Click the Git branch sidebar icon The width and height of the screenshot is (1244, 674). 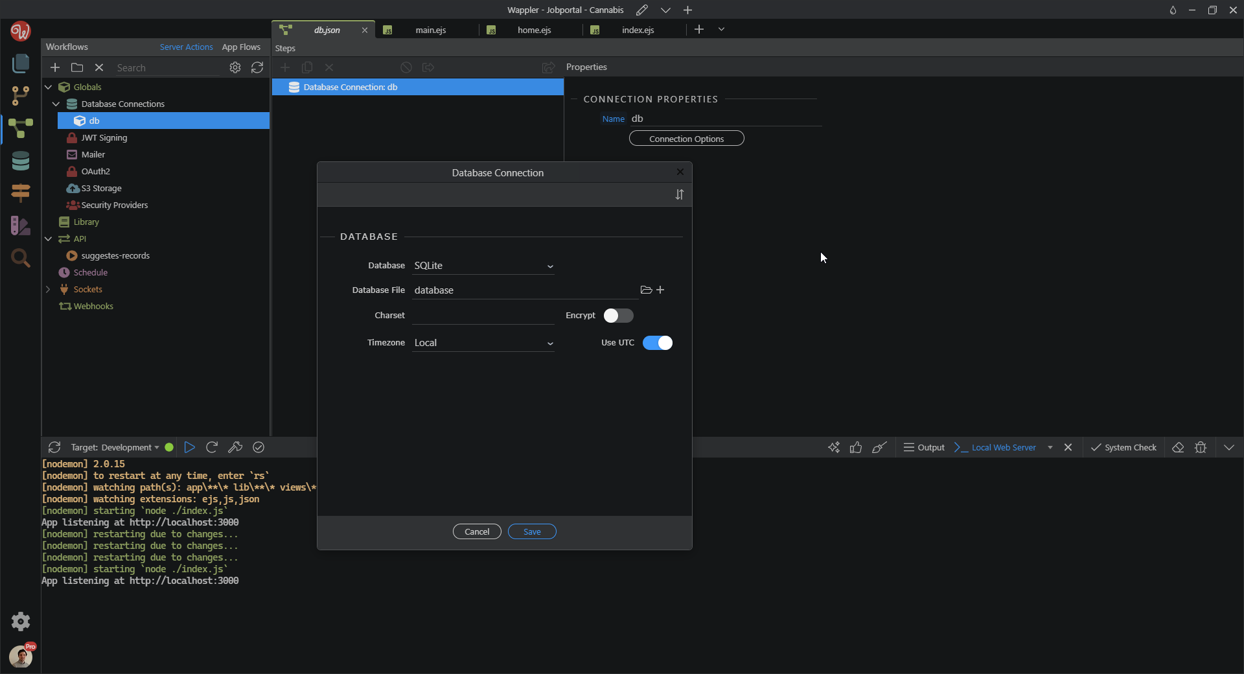tap(21, 96)
